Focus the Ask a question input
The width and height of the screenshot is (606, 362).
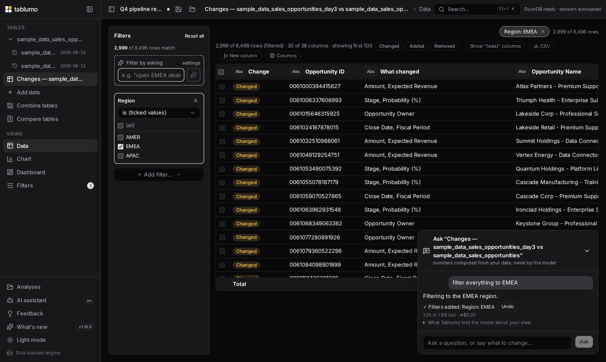tap(497, 343)
